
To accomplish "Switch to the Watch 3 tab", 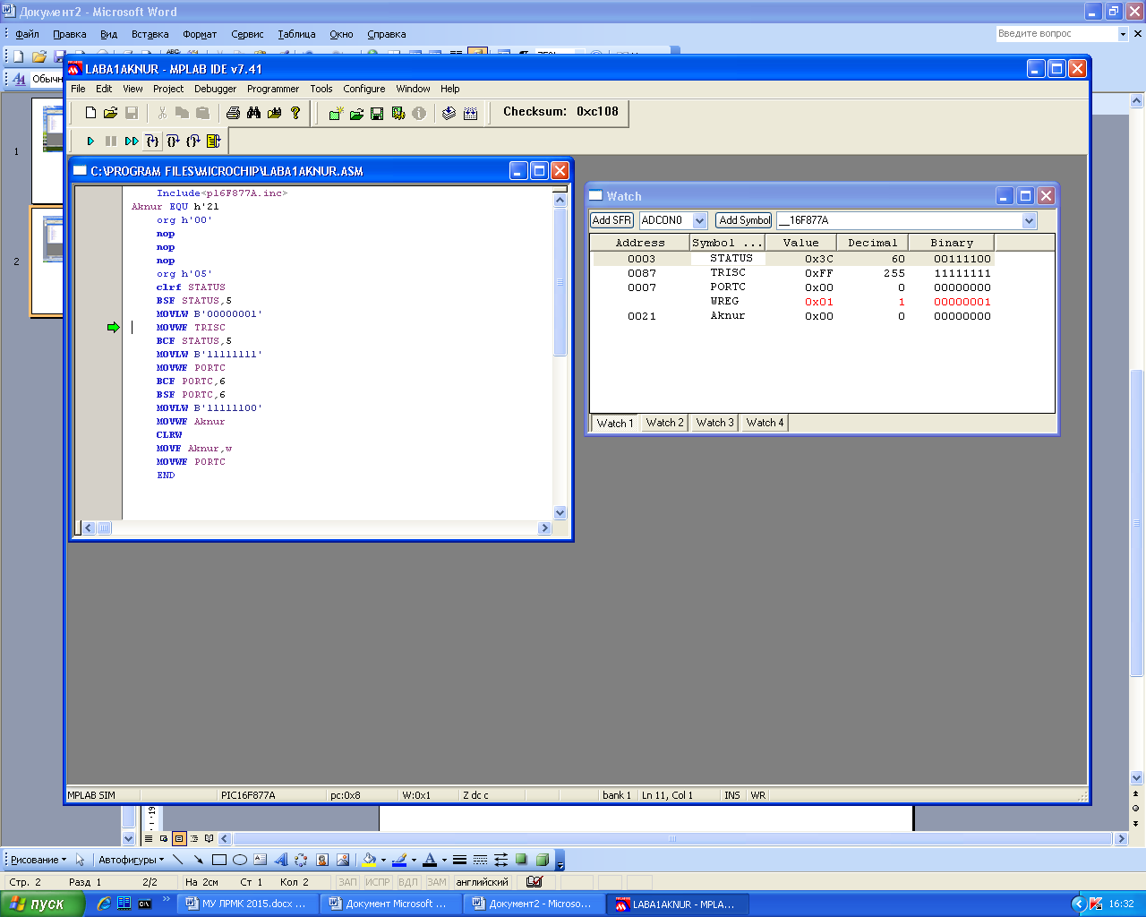I will coord(714,423).
